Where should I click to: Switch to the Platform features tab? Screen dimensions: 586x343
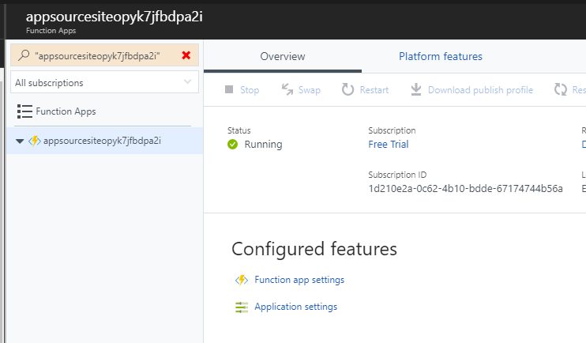(x=440, y=57)
